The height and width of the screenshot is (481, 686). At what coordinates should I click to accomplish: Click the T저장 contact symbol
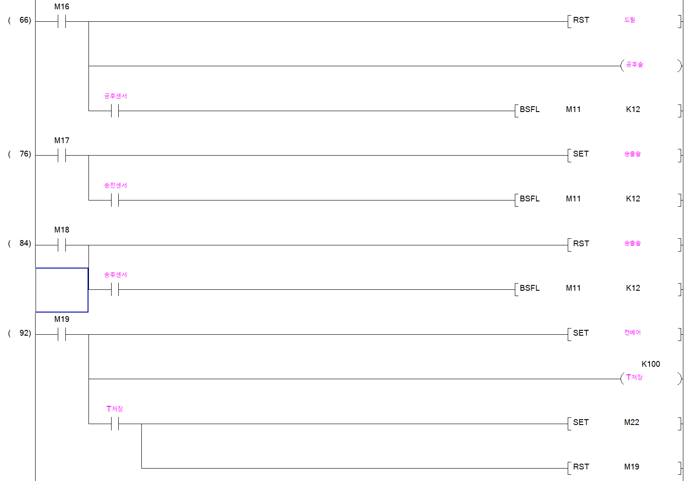(115, 424)
